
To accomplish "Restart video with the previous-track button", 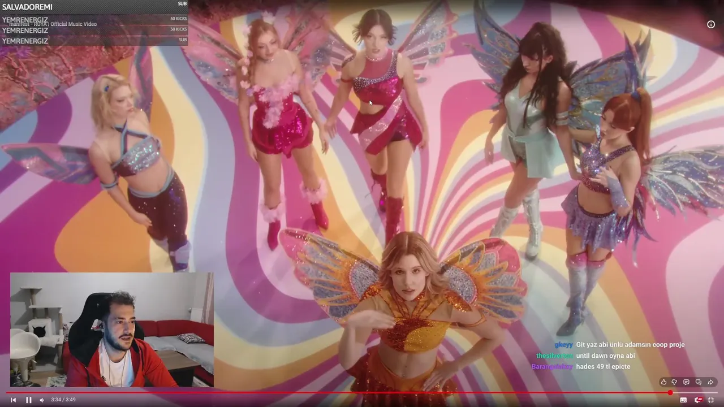I will (x=13, y=400).
